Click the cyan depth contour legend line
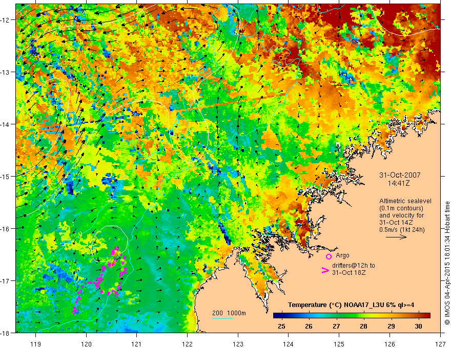The image size is (451, 348). (x=222, y=318)
